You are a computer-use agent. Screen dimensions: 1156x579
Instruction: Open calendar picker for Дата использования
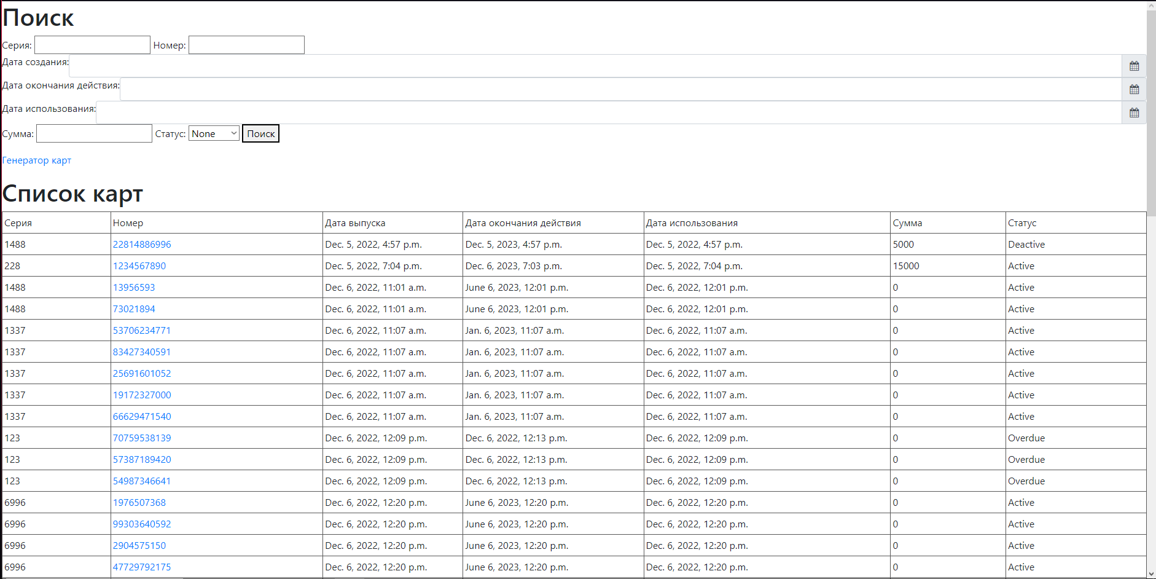coord(1134,112)
